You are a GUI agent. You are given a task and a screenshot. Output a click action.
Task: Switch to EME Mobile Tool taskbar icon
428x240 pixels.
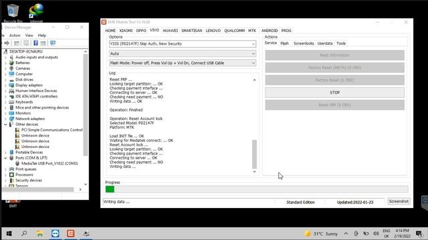pos(71,233)
